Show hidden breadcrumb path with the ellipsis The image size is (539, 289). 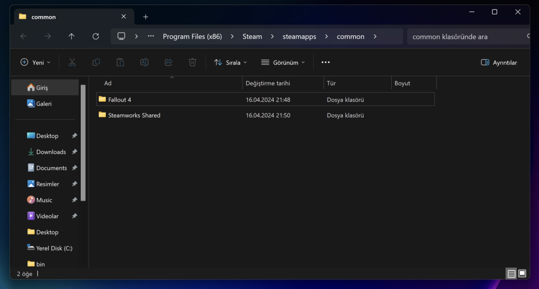(151, 36)
